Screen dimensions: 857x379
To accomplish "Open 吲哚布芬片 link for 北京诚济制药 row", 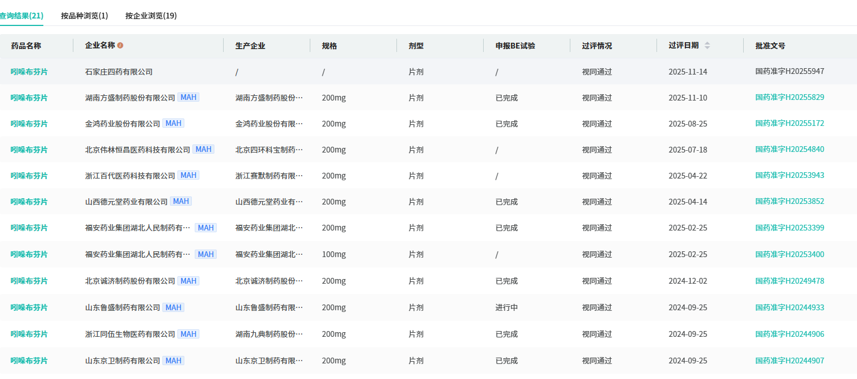I will pyautogui.click(x=29, y=281).
